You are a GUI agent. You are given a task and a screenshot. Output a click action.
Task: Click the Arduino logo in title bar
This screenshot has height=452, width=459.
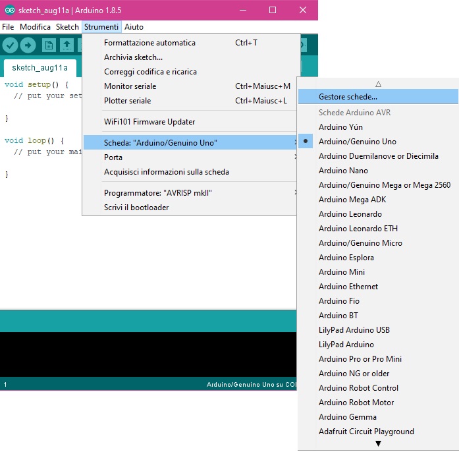(10, 11)
